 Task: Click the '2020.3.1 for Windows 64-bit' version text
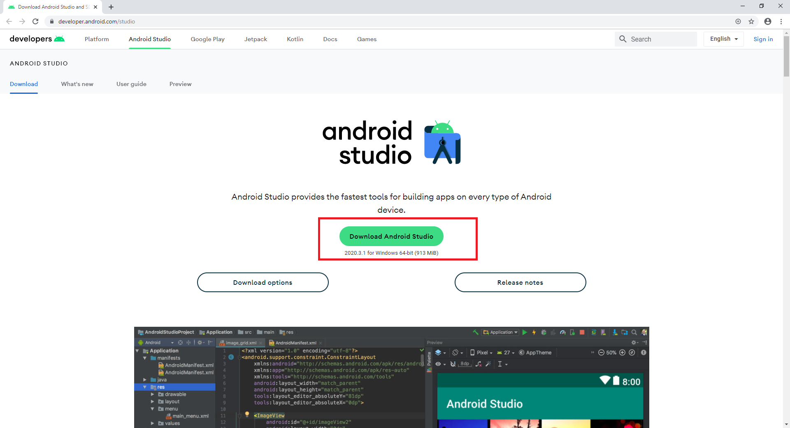click(391, 253)
